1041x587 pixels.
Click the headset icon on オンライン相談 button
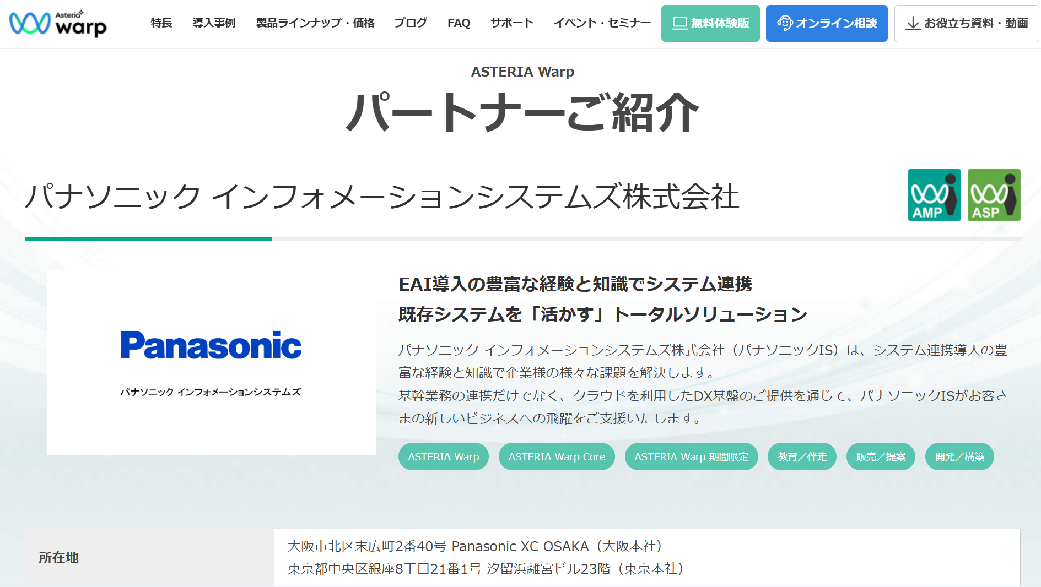pyautogui.click(x=785, y=23)
